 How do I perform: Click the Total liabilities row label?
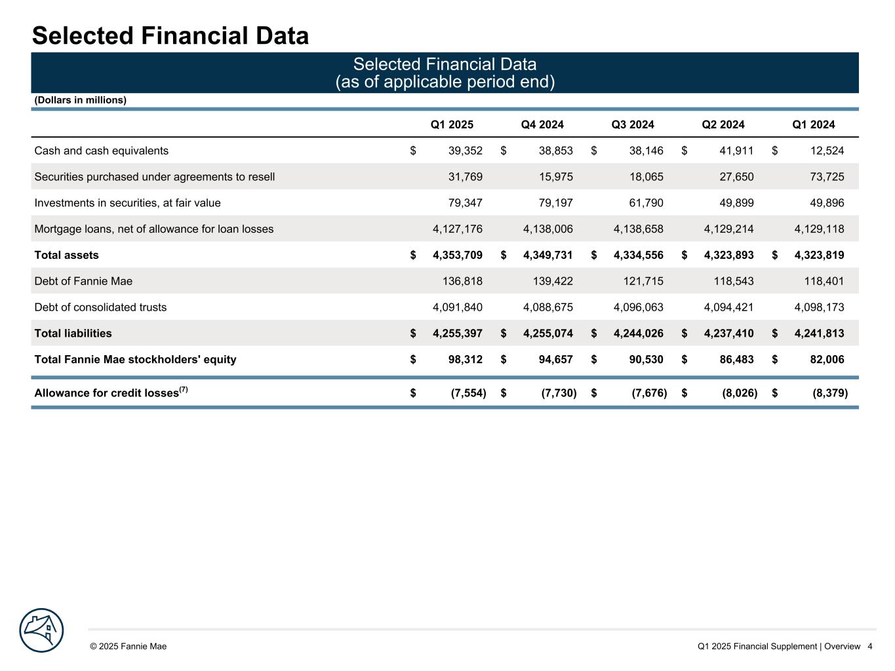(73, 334)
